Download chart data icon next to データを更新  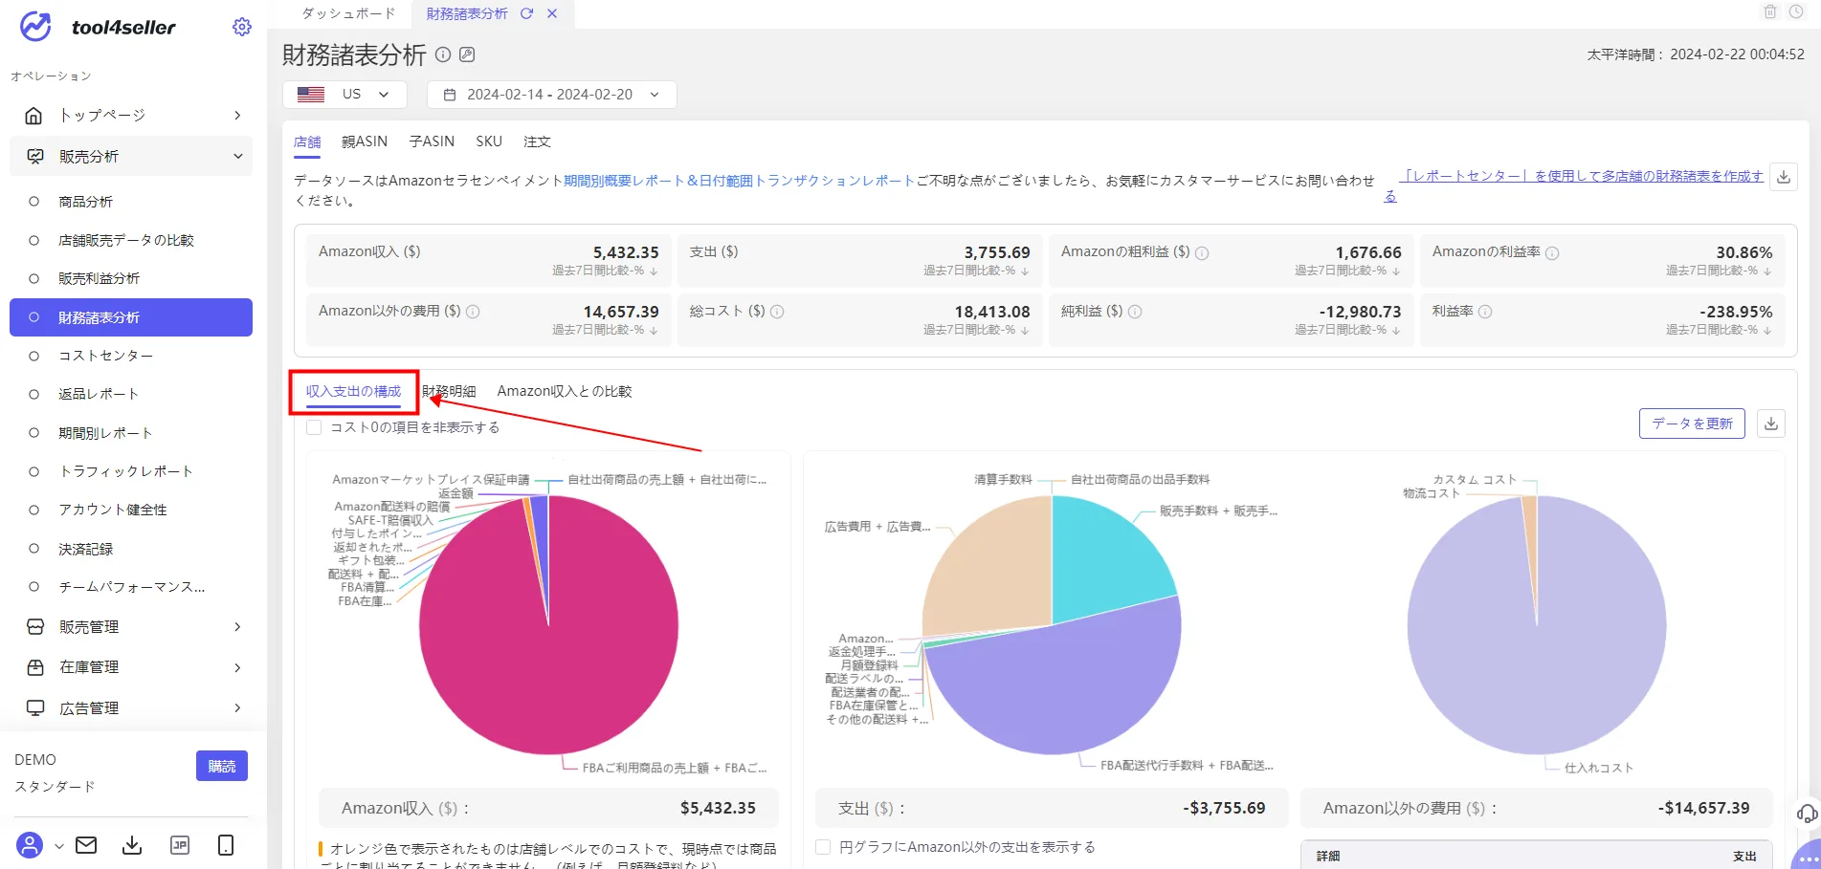(1771, 424)
